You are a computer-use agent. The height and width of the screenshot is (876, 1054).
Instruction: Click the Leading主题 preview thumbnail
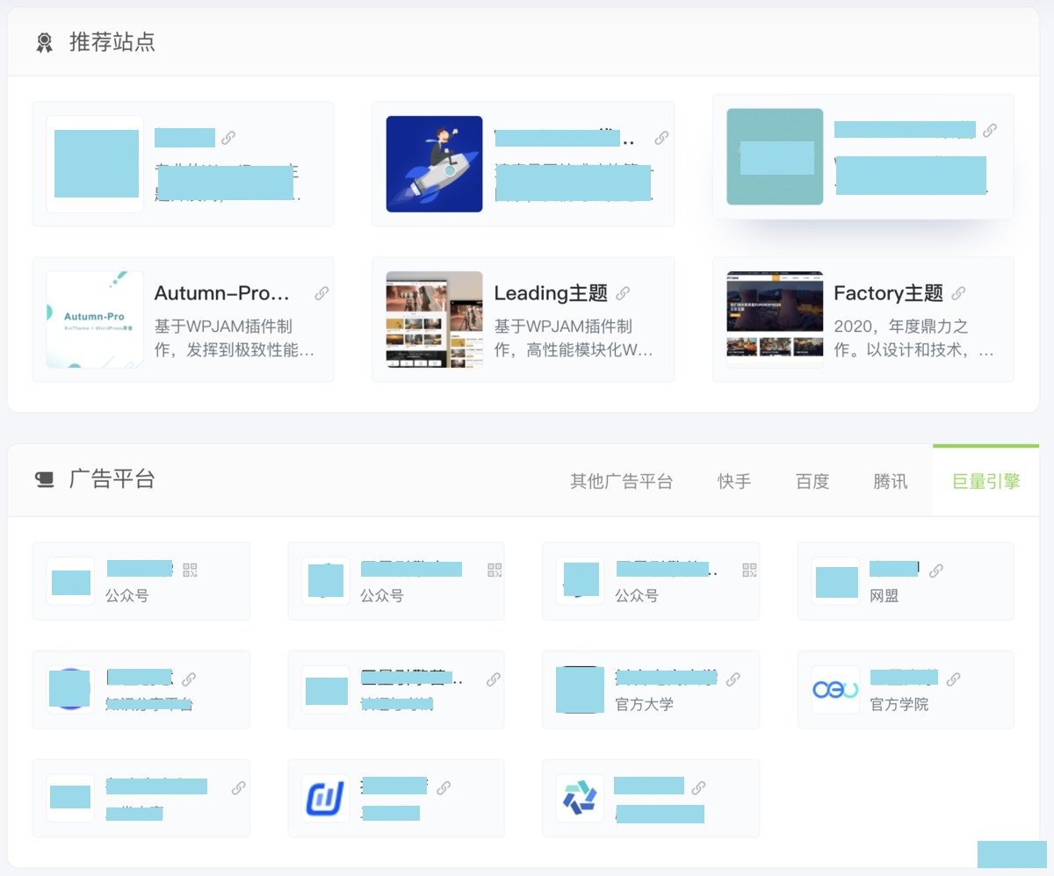(x=432, y=319)
